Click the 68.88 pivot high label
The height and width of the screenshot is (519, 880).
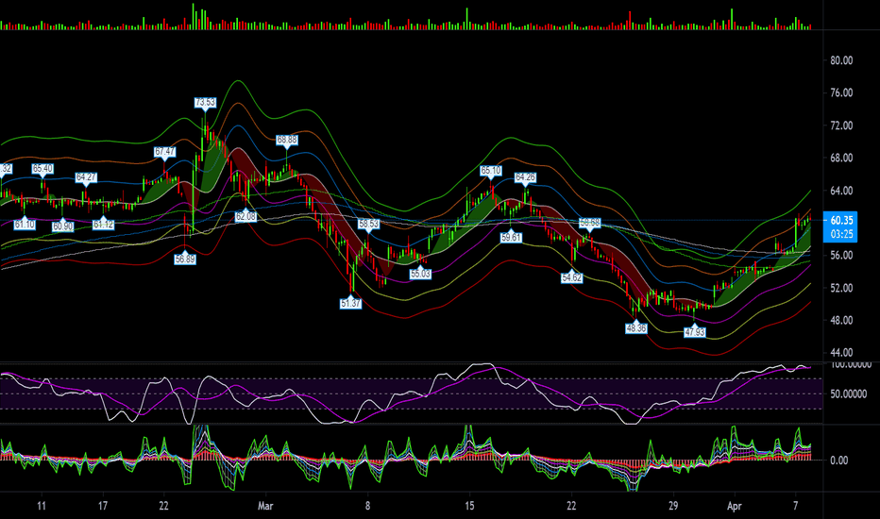click(x=287, y=139)
